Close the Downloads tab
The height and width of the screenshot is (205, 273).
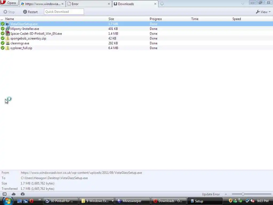click(155, 4)
